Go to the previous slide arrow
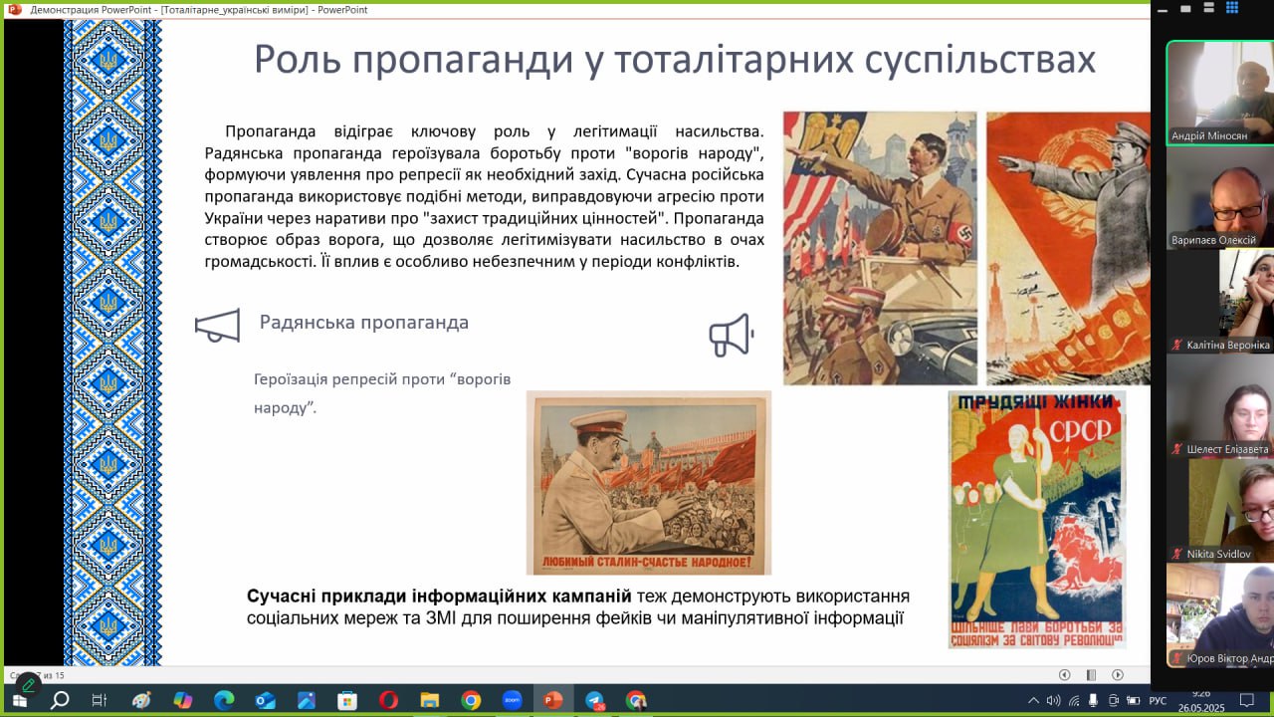1274x717 pixels. tap(1064, 674)
